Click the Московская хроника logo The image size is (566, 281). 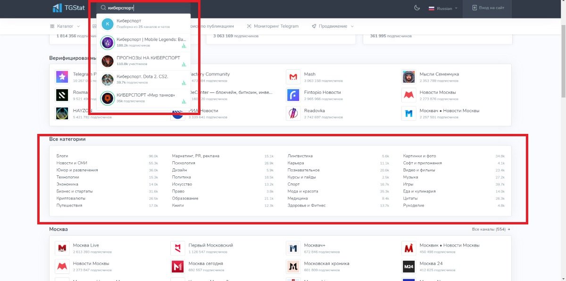pos(293,266)
